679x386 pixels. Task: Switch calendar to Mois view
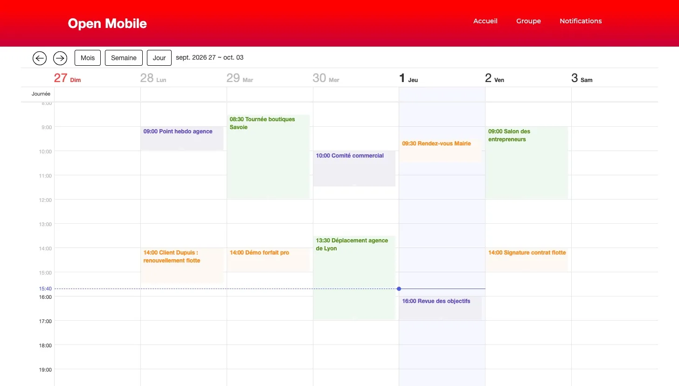pos(88,58)
